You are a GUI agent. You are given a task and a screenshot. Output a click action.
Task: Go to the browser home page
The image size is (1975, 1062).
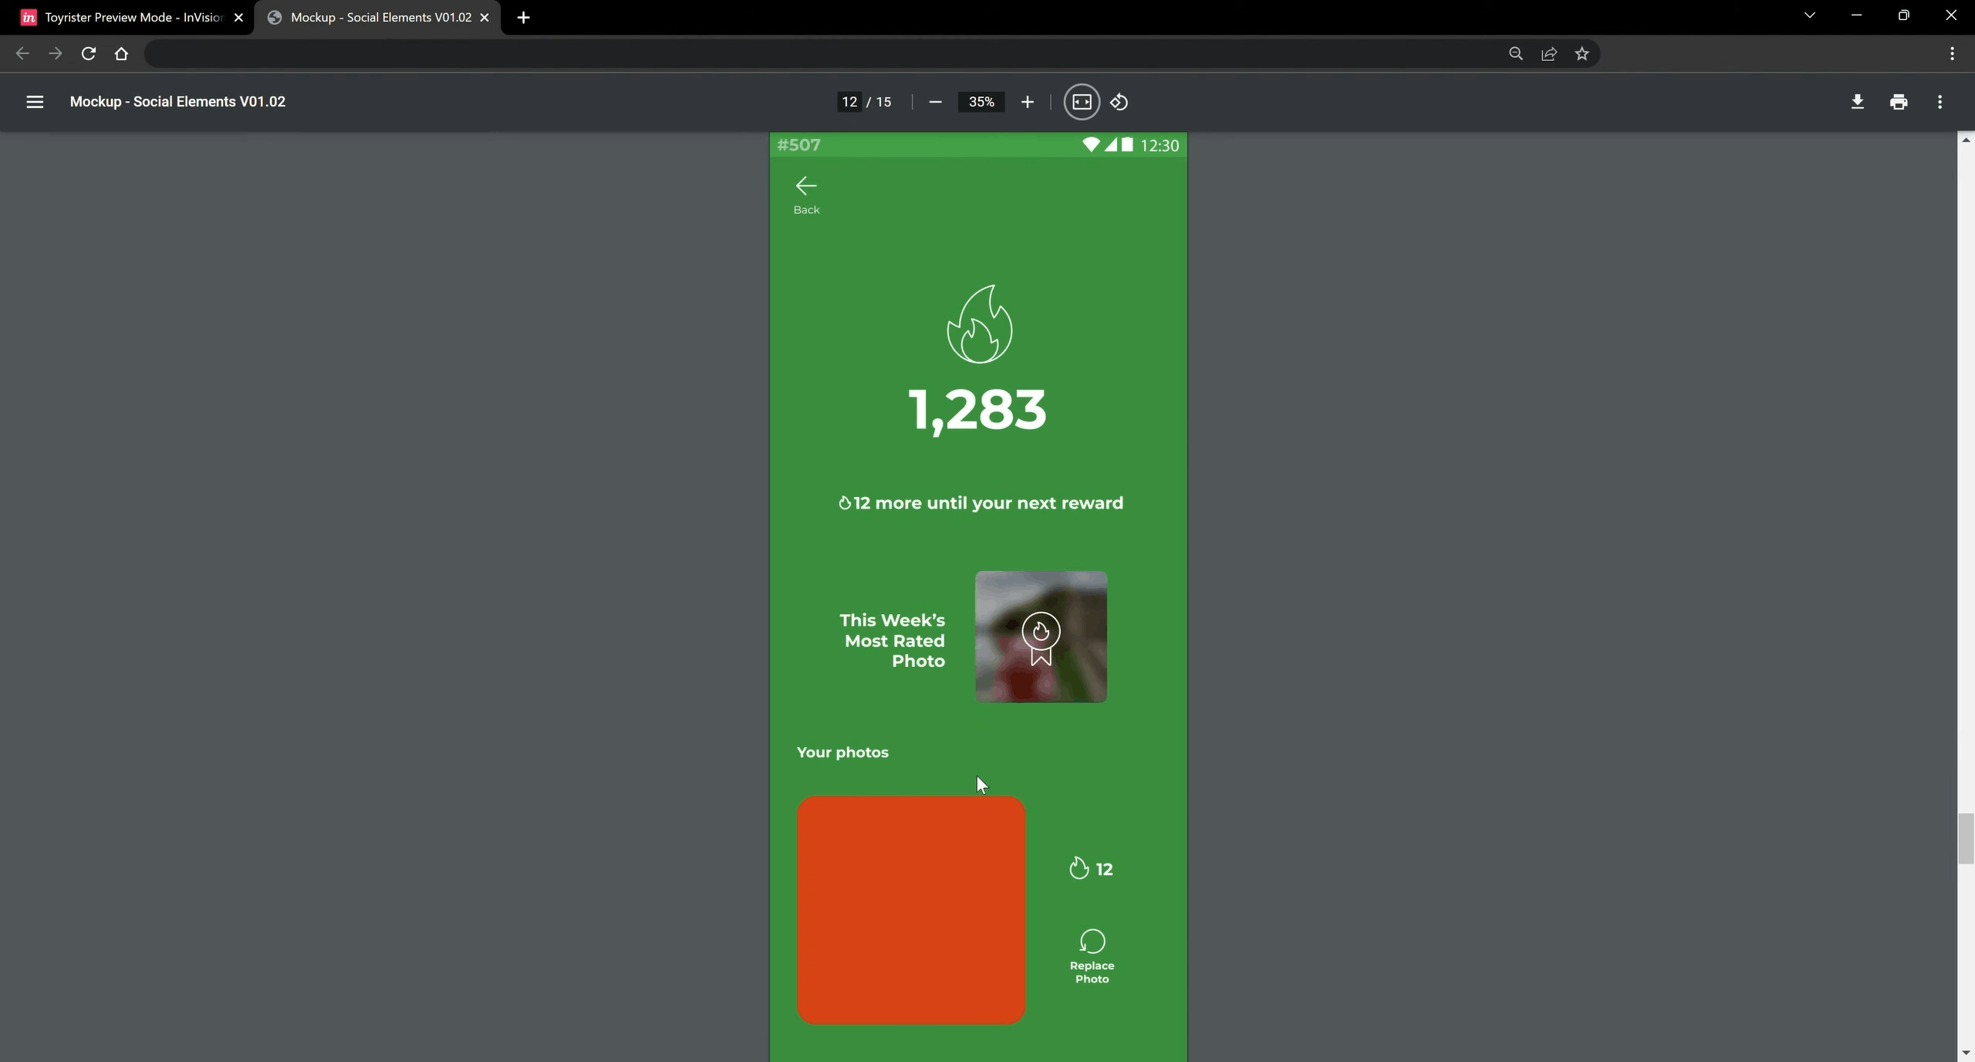(121, 53)
